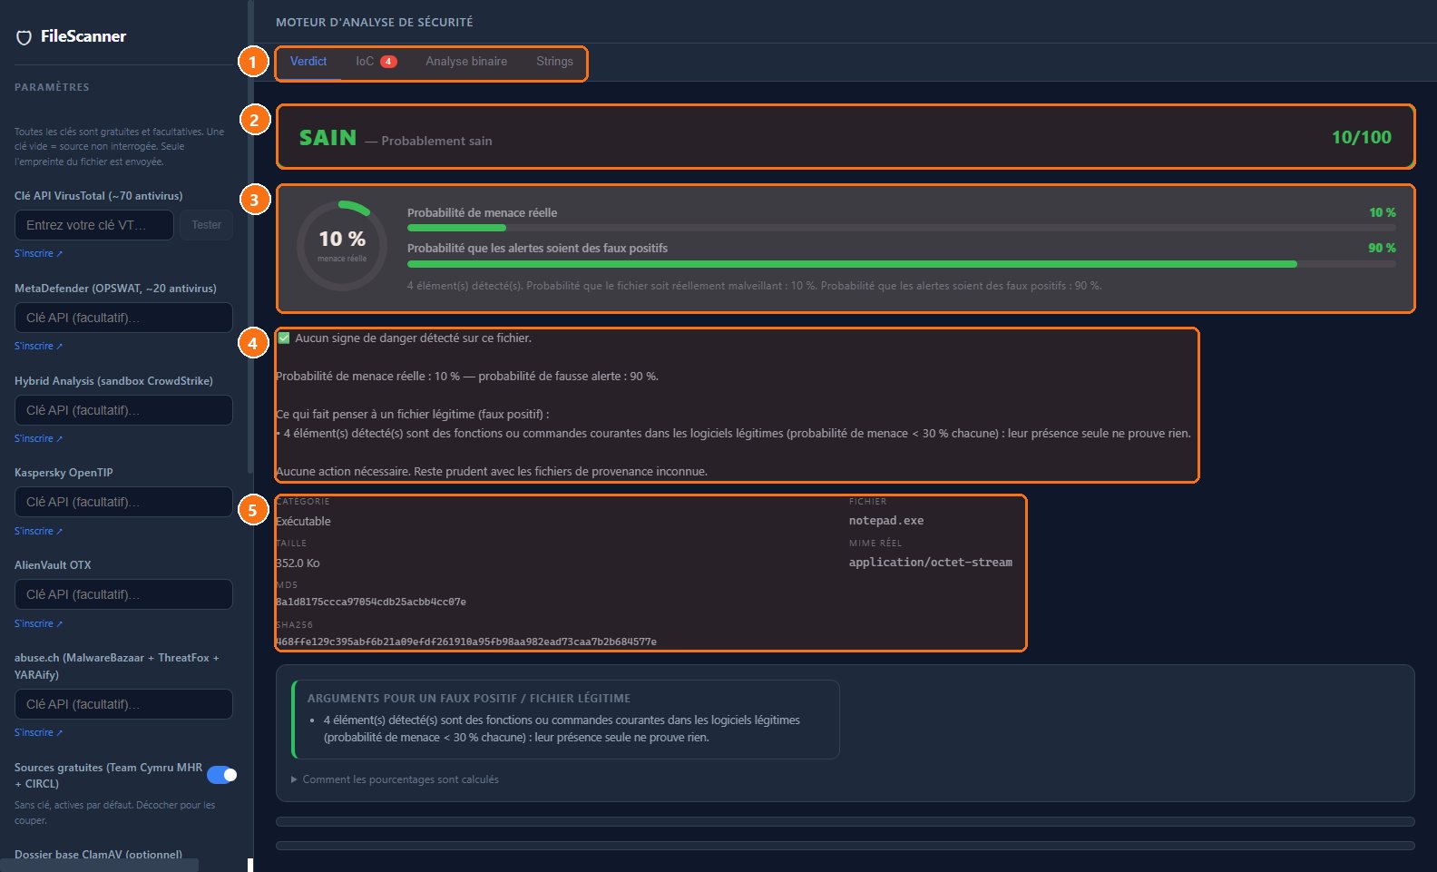Click the SHA256 hash value
1437x872 pixels.
(466, 642)
